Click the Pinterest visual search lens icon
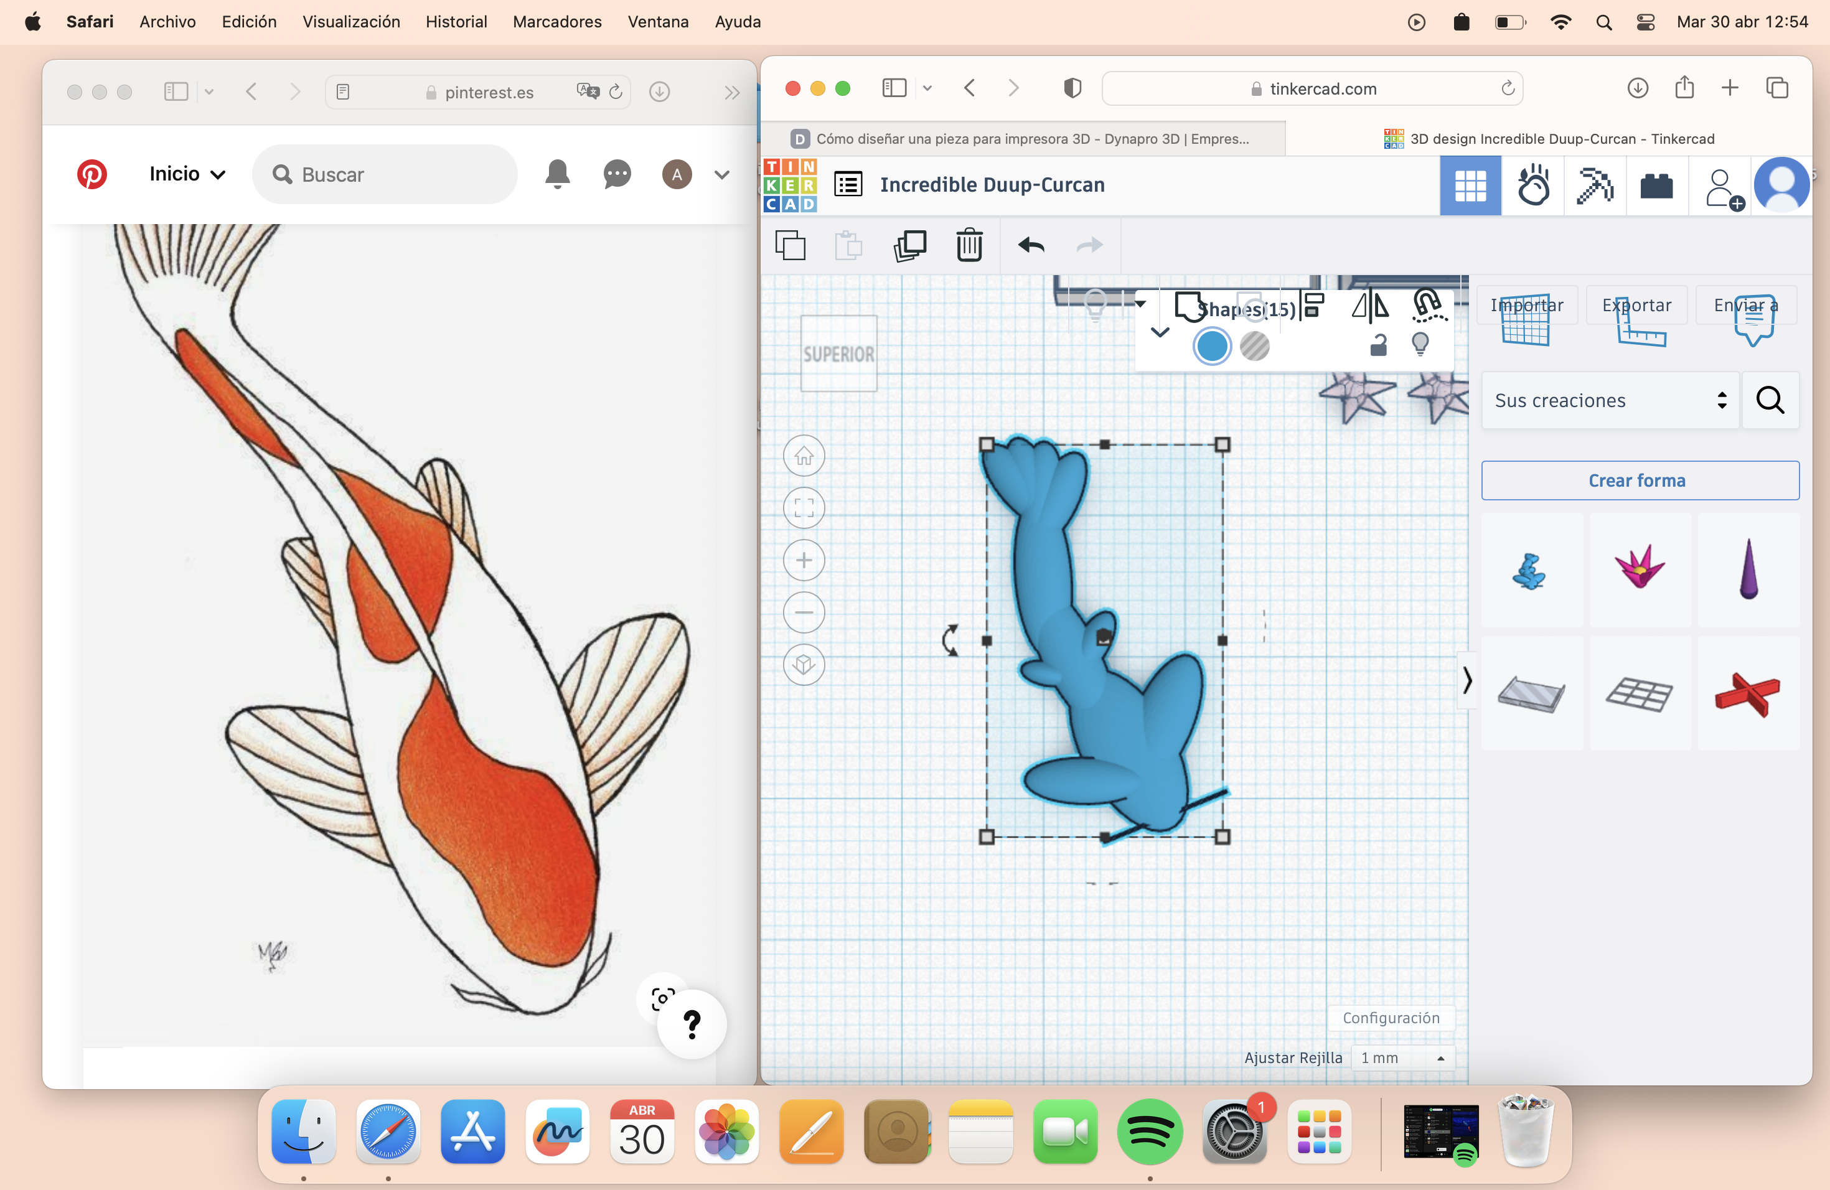Image resolution: width=1830 pixels, height=1190 pixels. [x=663, y=998]
